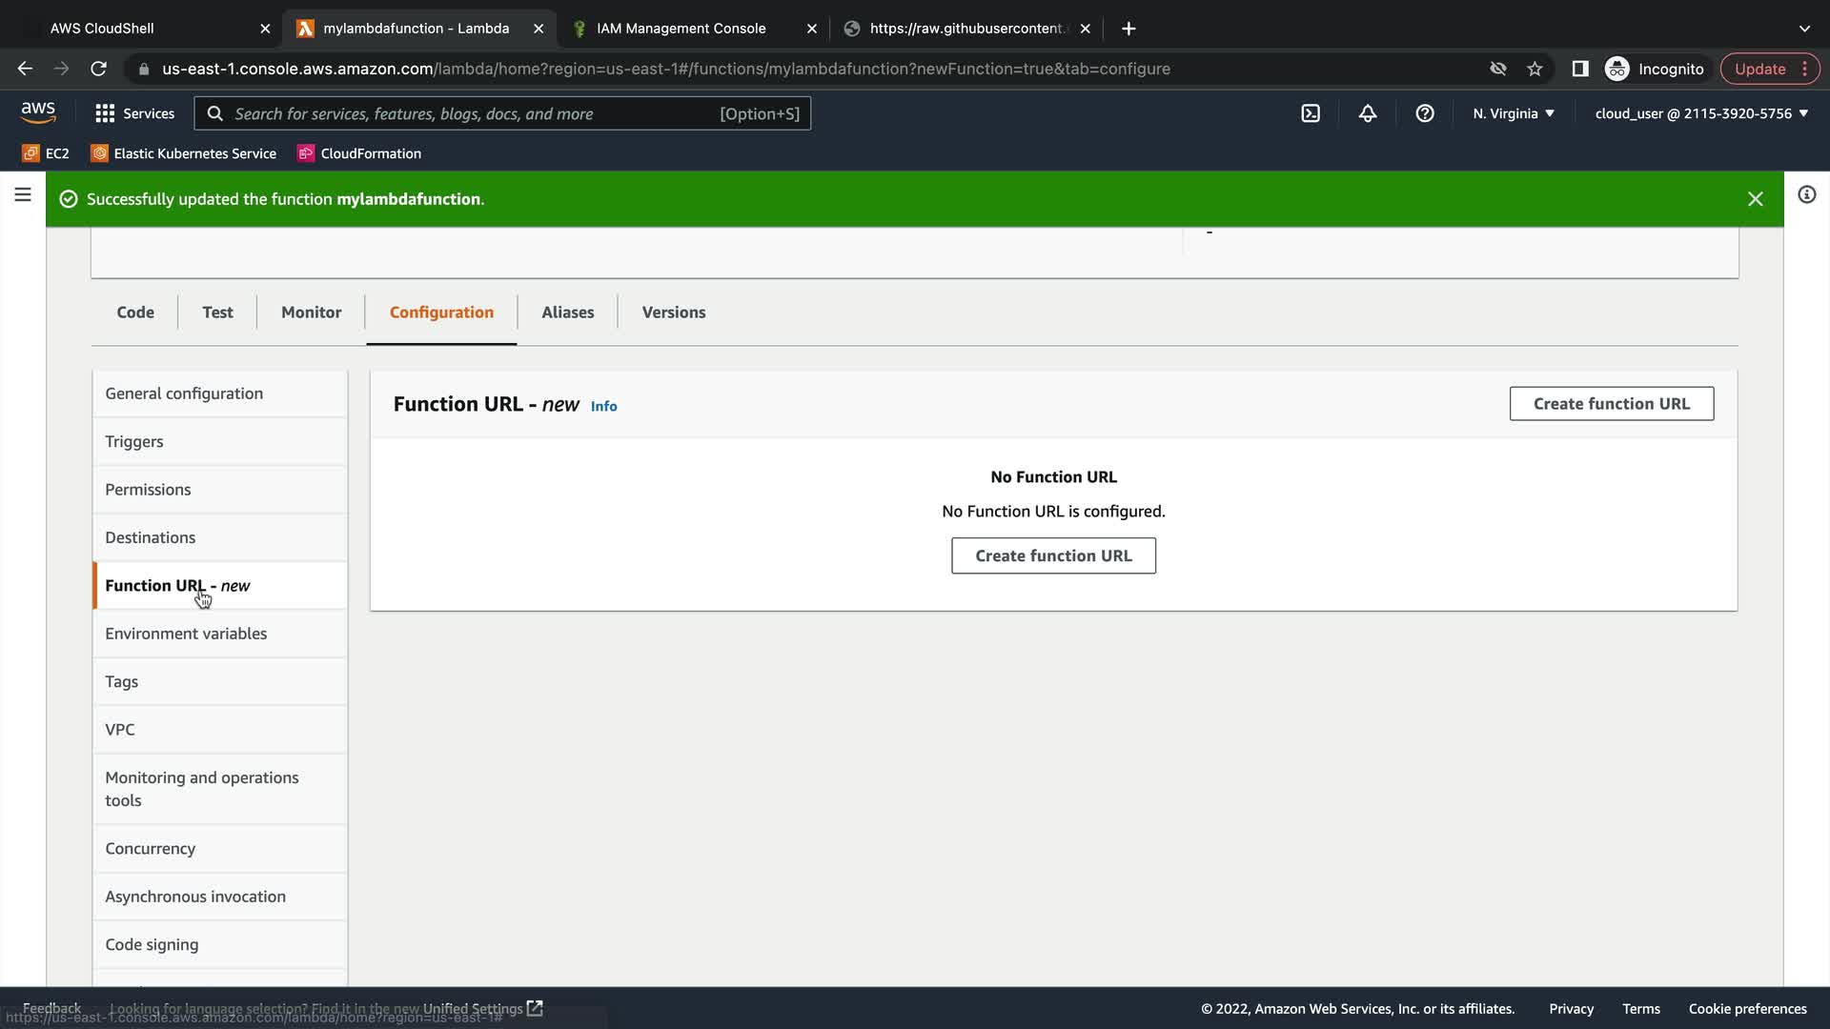This screenshot has width=1830, height=1029.
Task: Click the help question mark icon
Action: tap(1425, 113)
